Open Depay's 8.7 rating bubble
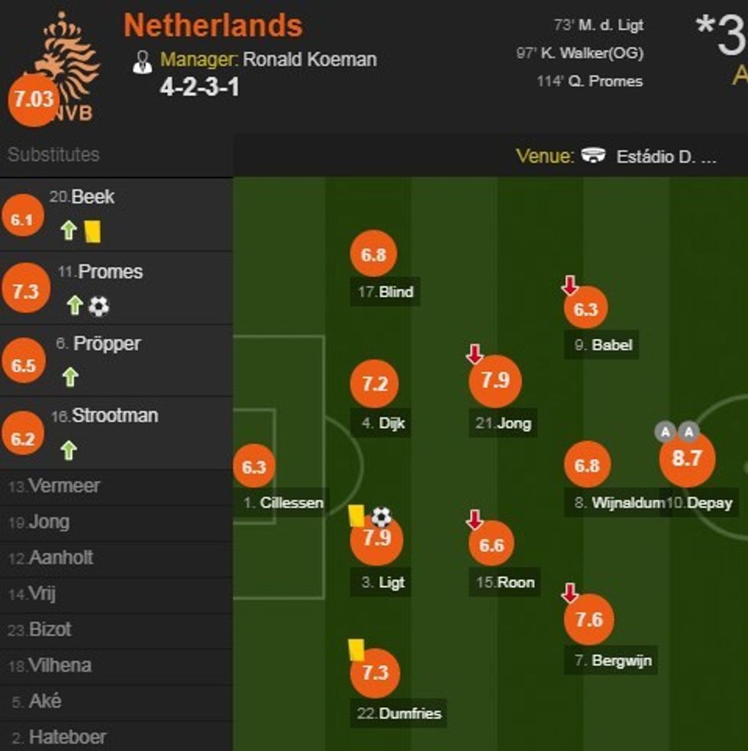This screenshot has height=751, width=748. tap(686, 459)
